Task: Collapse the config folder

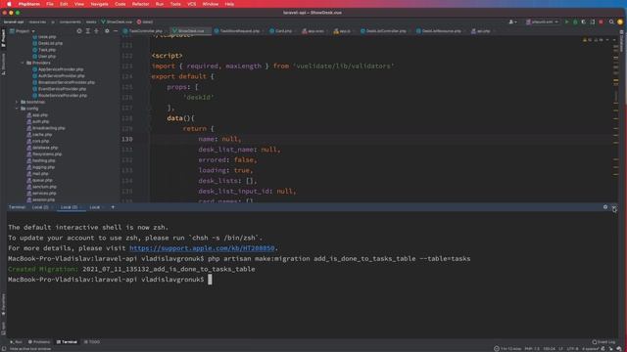Action: tap(17, 109)
